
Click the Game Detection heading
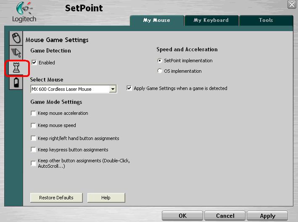50,50
